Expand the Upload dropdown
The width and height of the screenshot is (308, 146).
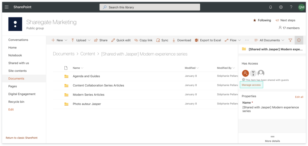point(81,40)
